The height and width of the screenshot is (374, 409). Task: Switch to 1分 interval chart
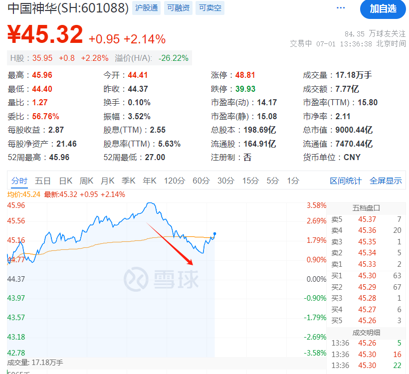click(x=293, y=181)
